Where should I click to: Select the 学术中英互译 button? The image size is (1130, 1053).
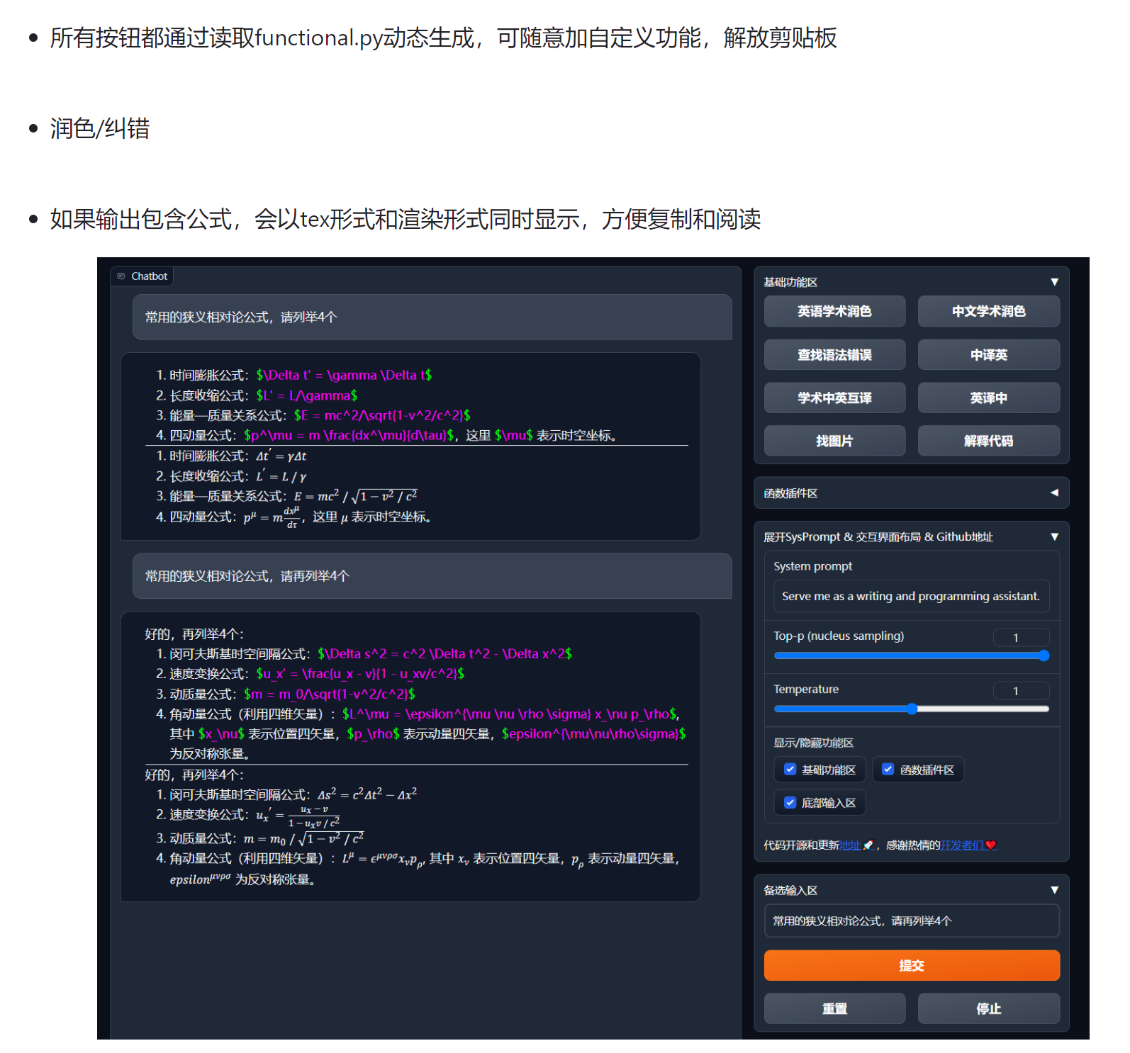tap(834, 398)
